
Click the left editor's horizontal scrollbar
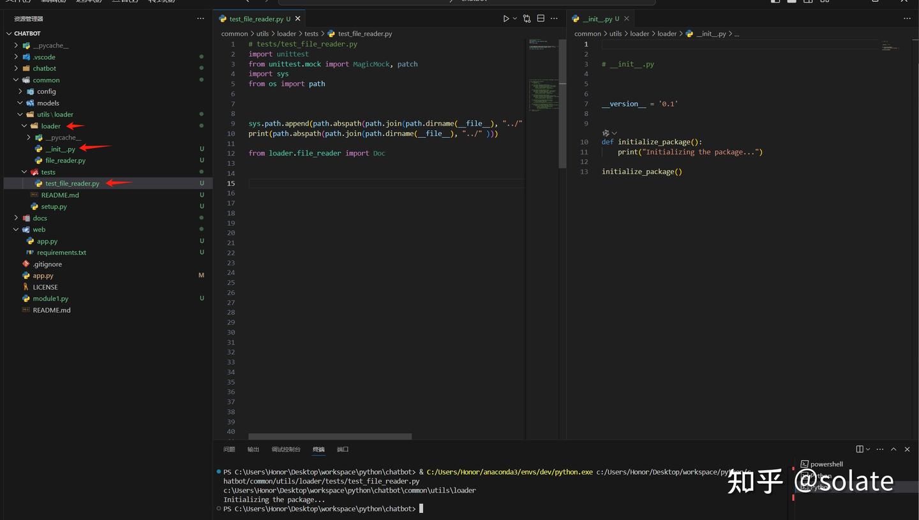coord(330,437)
